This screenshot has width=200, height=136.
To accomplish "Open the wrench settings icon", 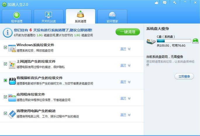I will pos(175,2).
